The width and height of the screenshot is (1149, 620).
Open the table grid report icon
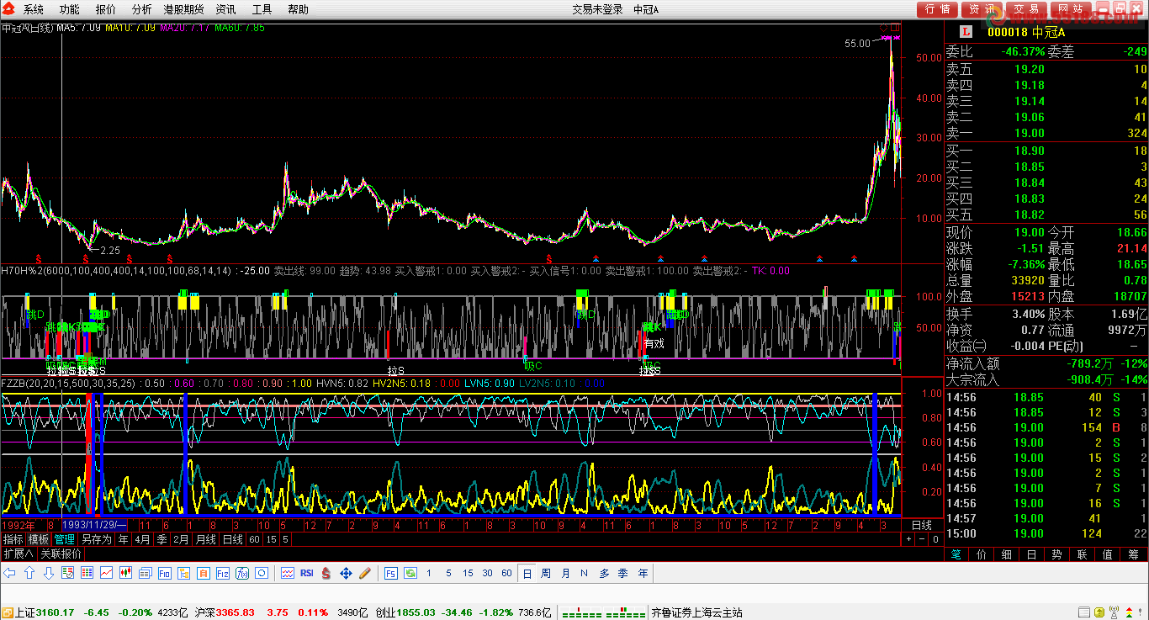87,573
